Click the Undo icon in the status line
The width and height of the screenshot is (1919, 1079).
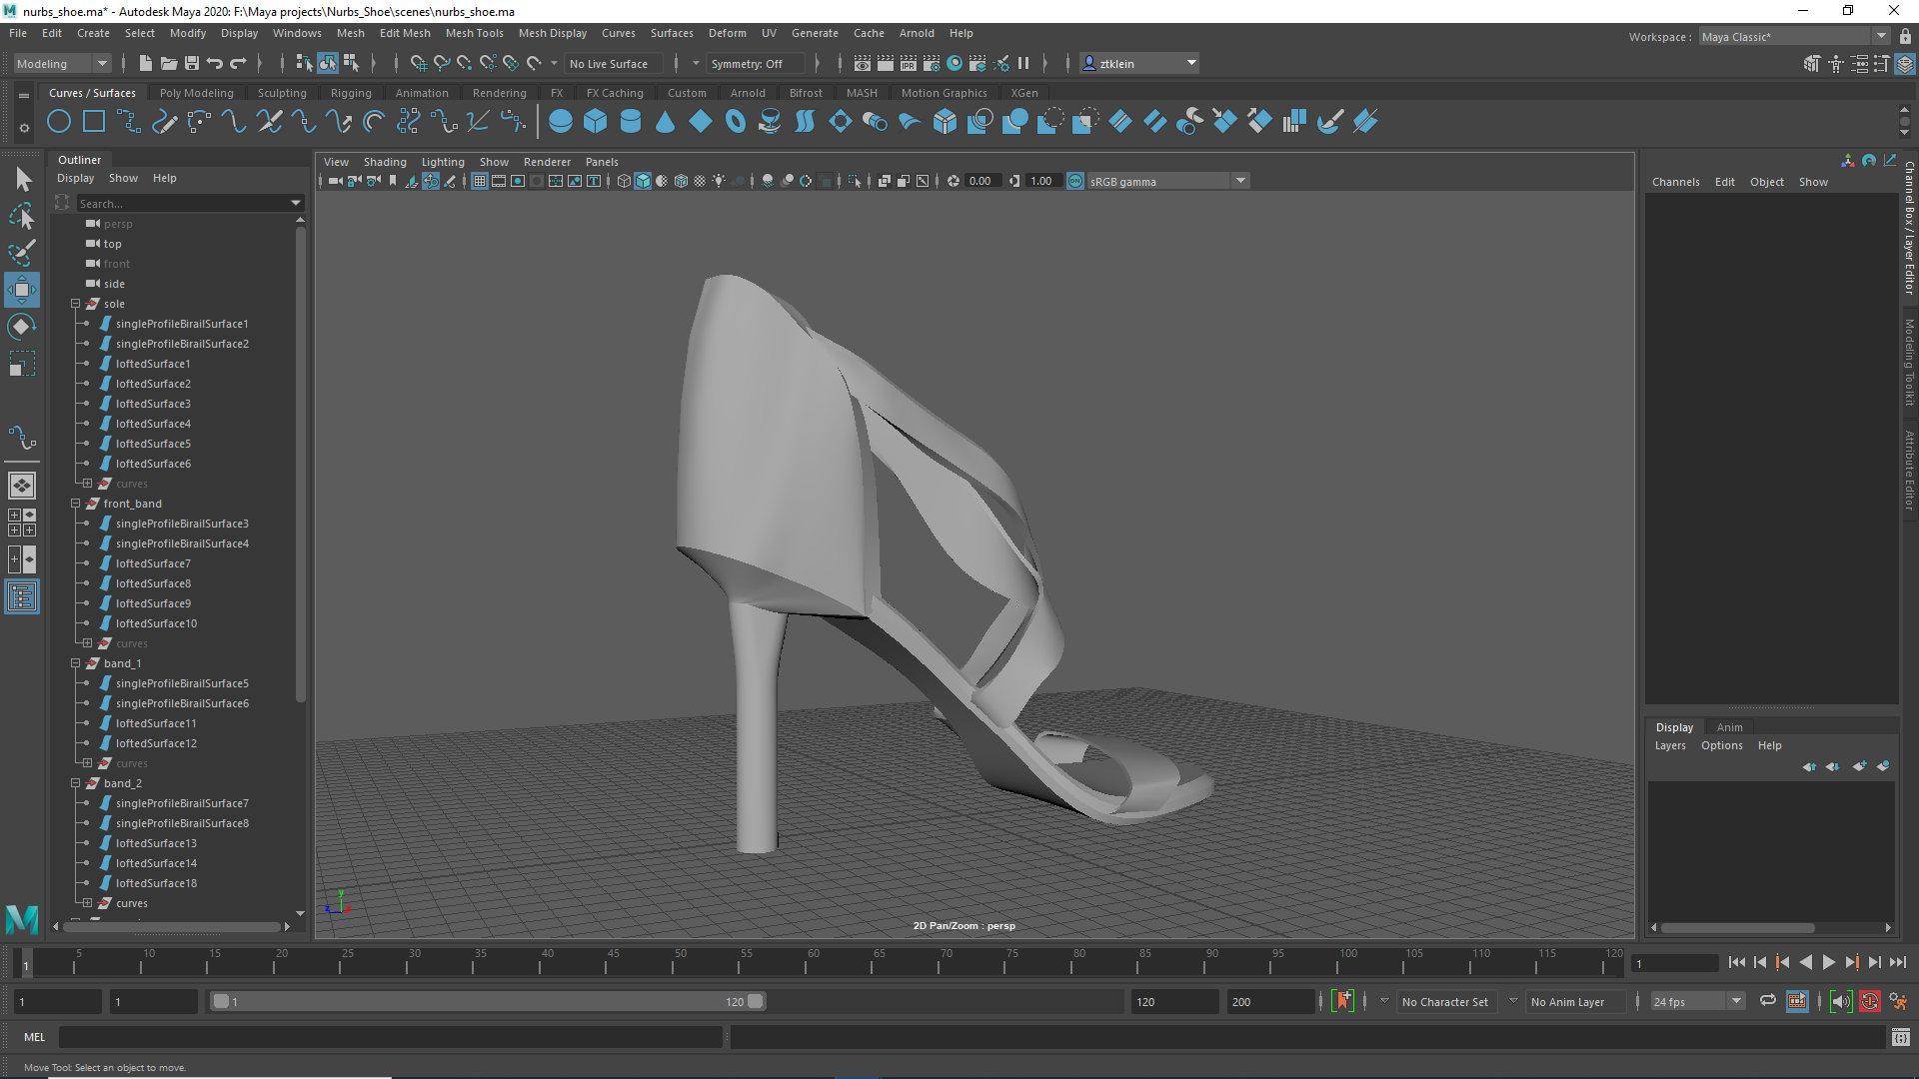point(214,63)
